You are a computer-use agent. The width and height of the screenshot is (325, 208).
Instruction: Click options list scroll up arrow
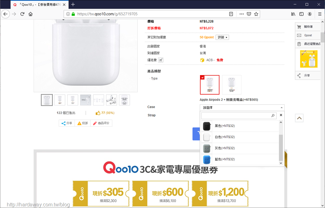[281, 122]
